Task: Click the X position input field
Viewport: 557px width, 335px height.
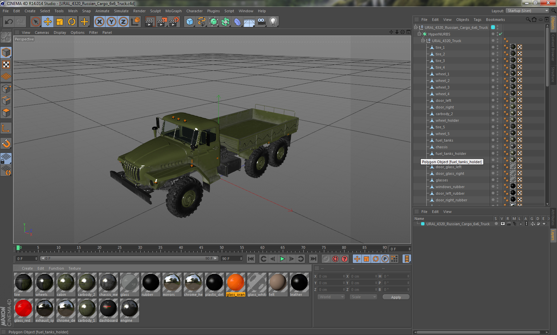Action: coord(332,276)
